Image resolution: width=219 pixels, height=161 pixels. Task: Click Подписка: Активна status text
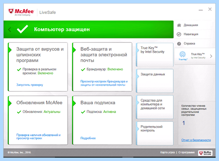coord(101,112)
